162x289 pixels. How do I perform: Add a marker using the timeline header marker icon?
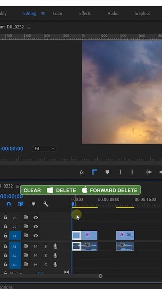(x=33, y=204)
